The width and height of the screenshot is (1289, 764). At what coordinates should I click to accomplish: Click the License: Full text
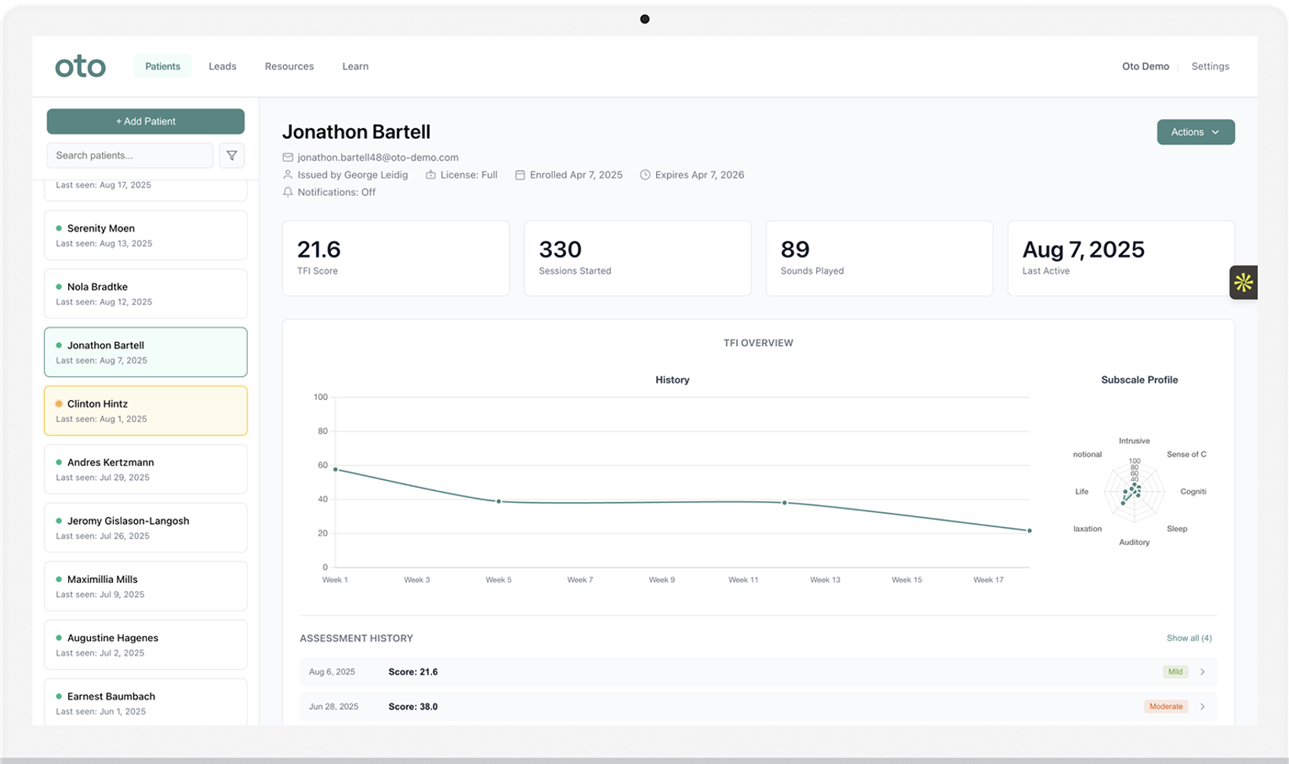click(x=469, y=175)
